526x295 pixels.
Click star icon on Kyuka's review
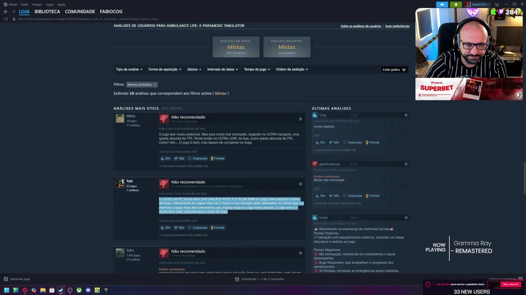(x=406, y=218)
